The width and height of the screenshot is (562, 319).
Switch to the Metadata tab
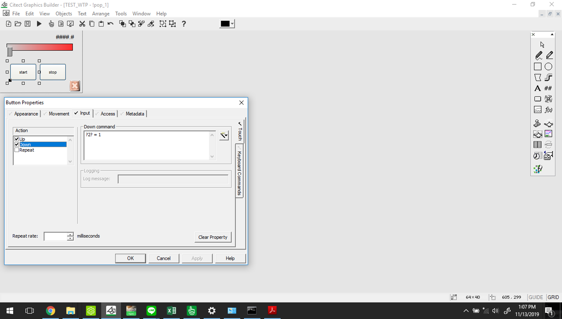pos(132,114)
